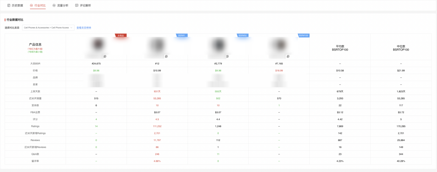Open the 历史数据 tab
The image size is (437, 172).
coord(15,6)
